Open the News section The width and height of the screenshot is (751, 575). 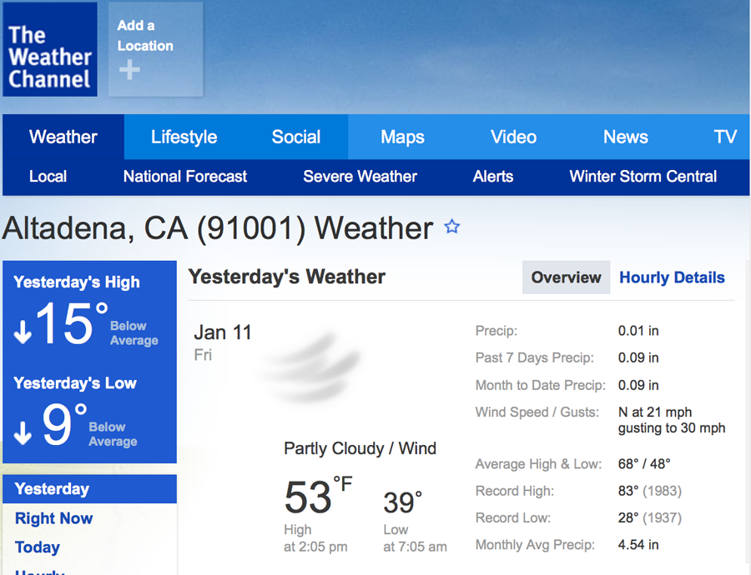[625, 137]
